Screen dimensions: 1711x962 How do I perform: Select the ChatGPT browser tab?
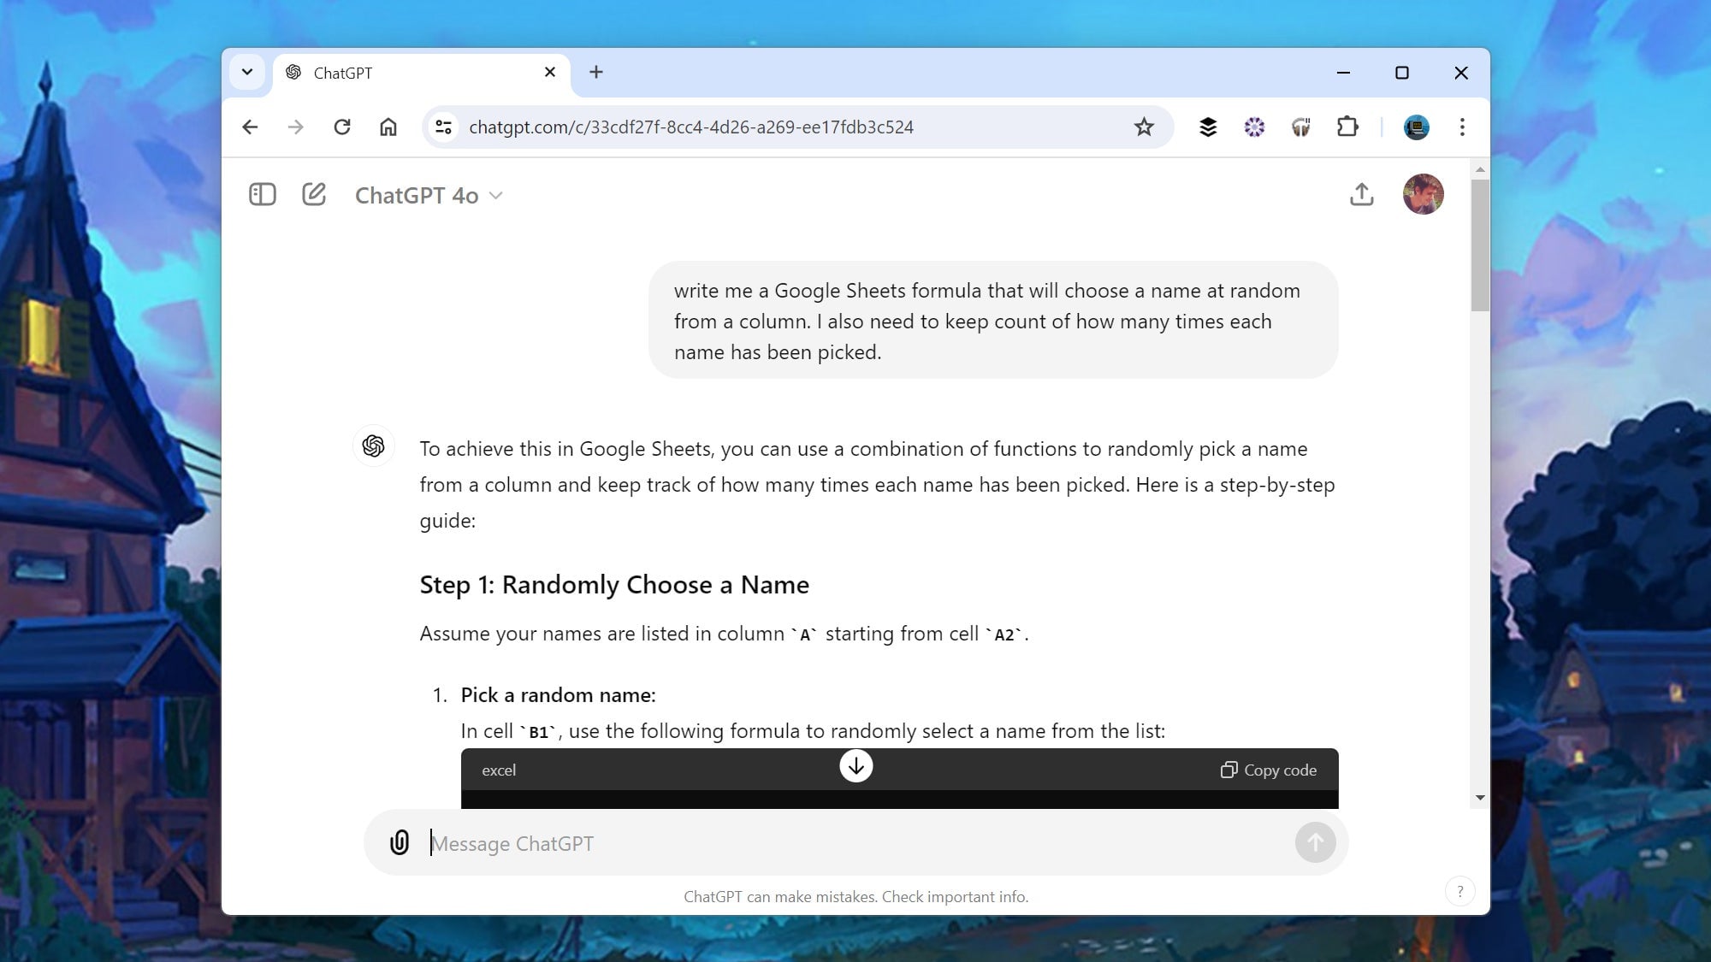tap(421, 74)
